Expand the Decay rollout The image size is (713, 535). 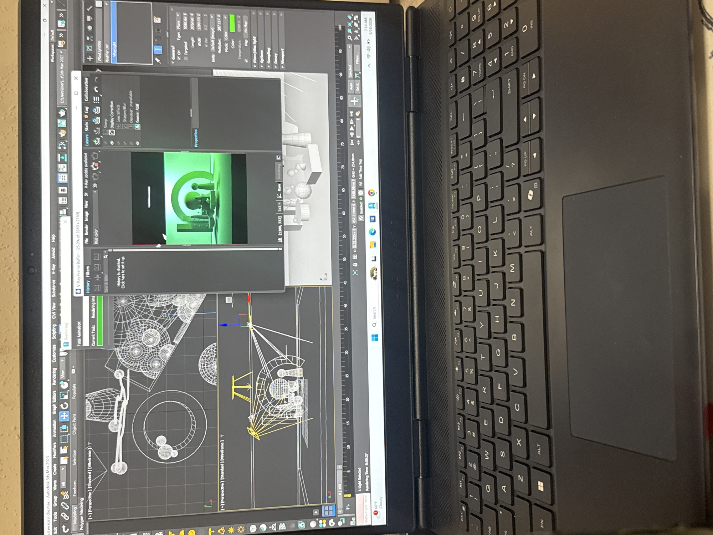click(276, 40)
